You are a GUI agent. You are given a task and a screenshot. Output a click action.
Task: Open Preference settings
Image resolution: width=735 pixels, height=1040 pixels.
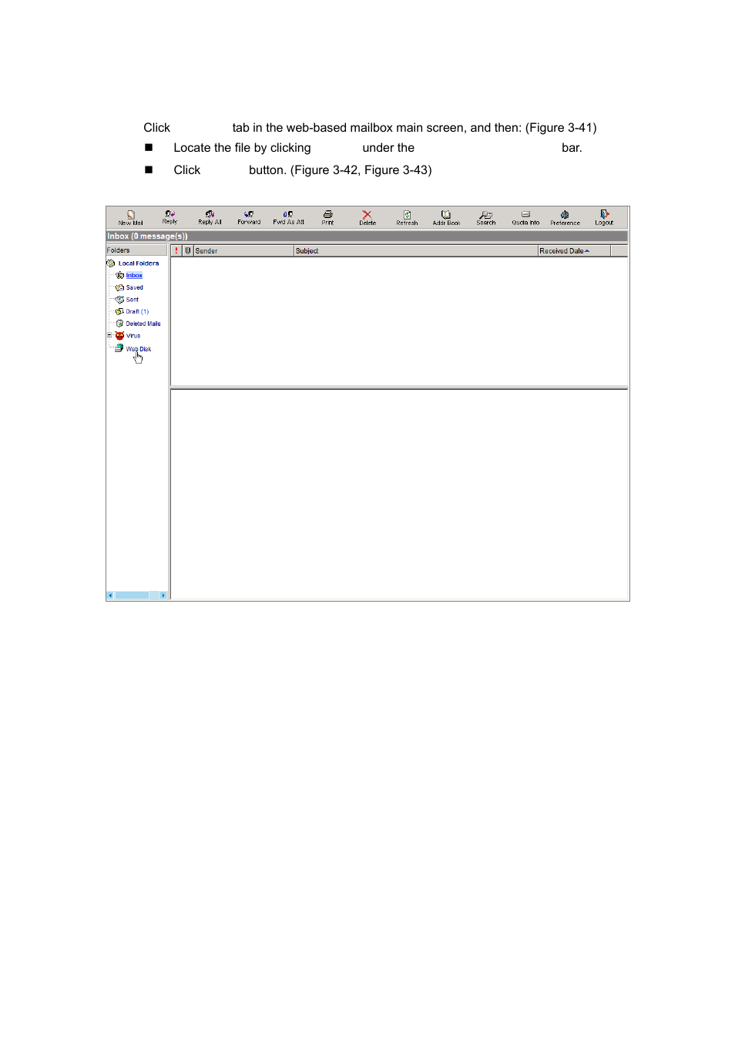(565, 217)
